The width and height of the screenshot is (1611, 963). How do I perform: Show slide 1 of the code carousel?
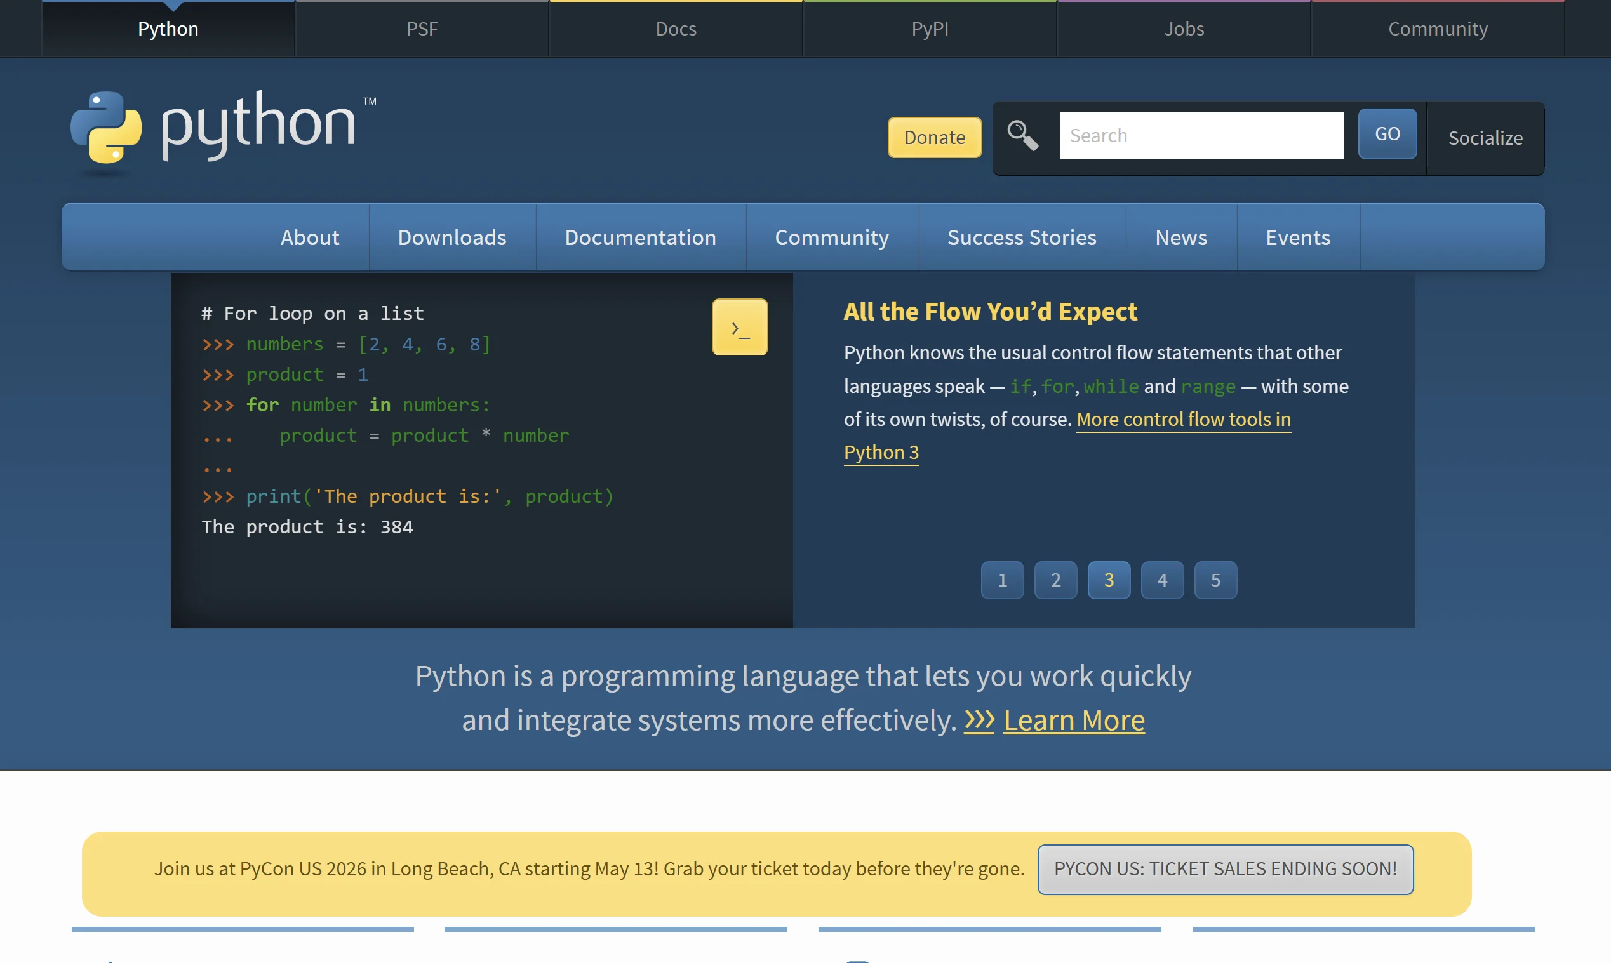1002,580
